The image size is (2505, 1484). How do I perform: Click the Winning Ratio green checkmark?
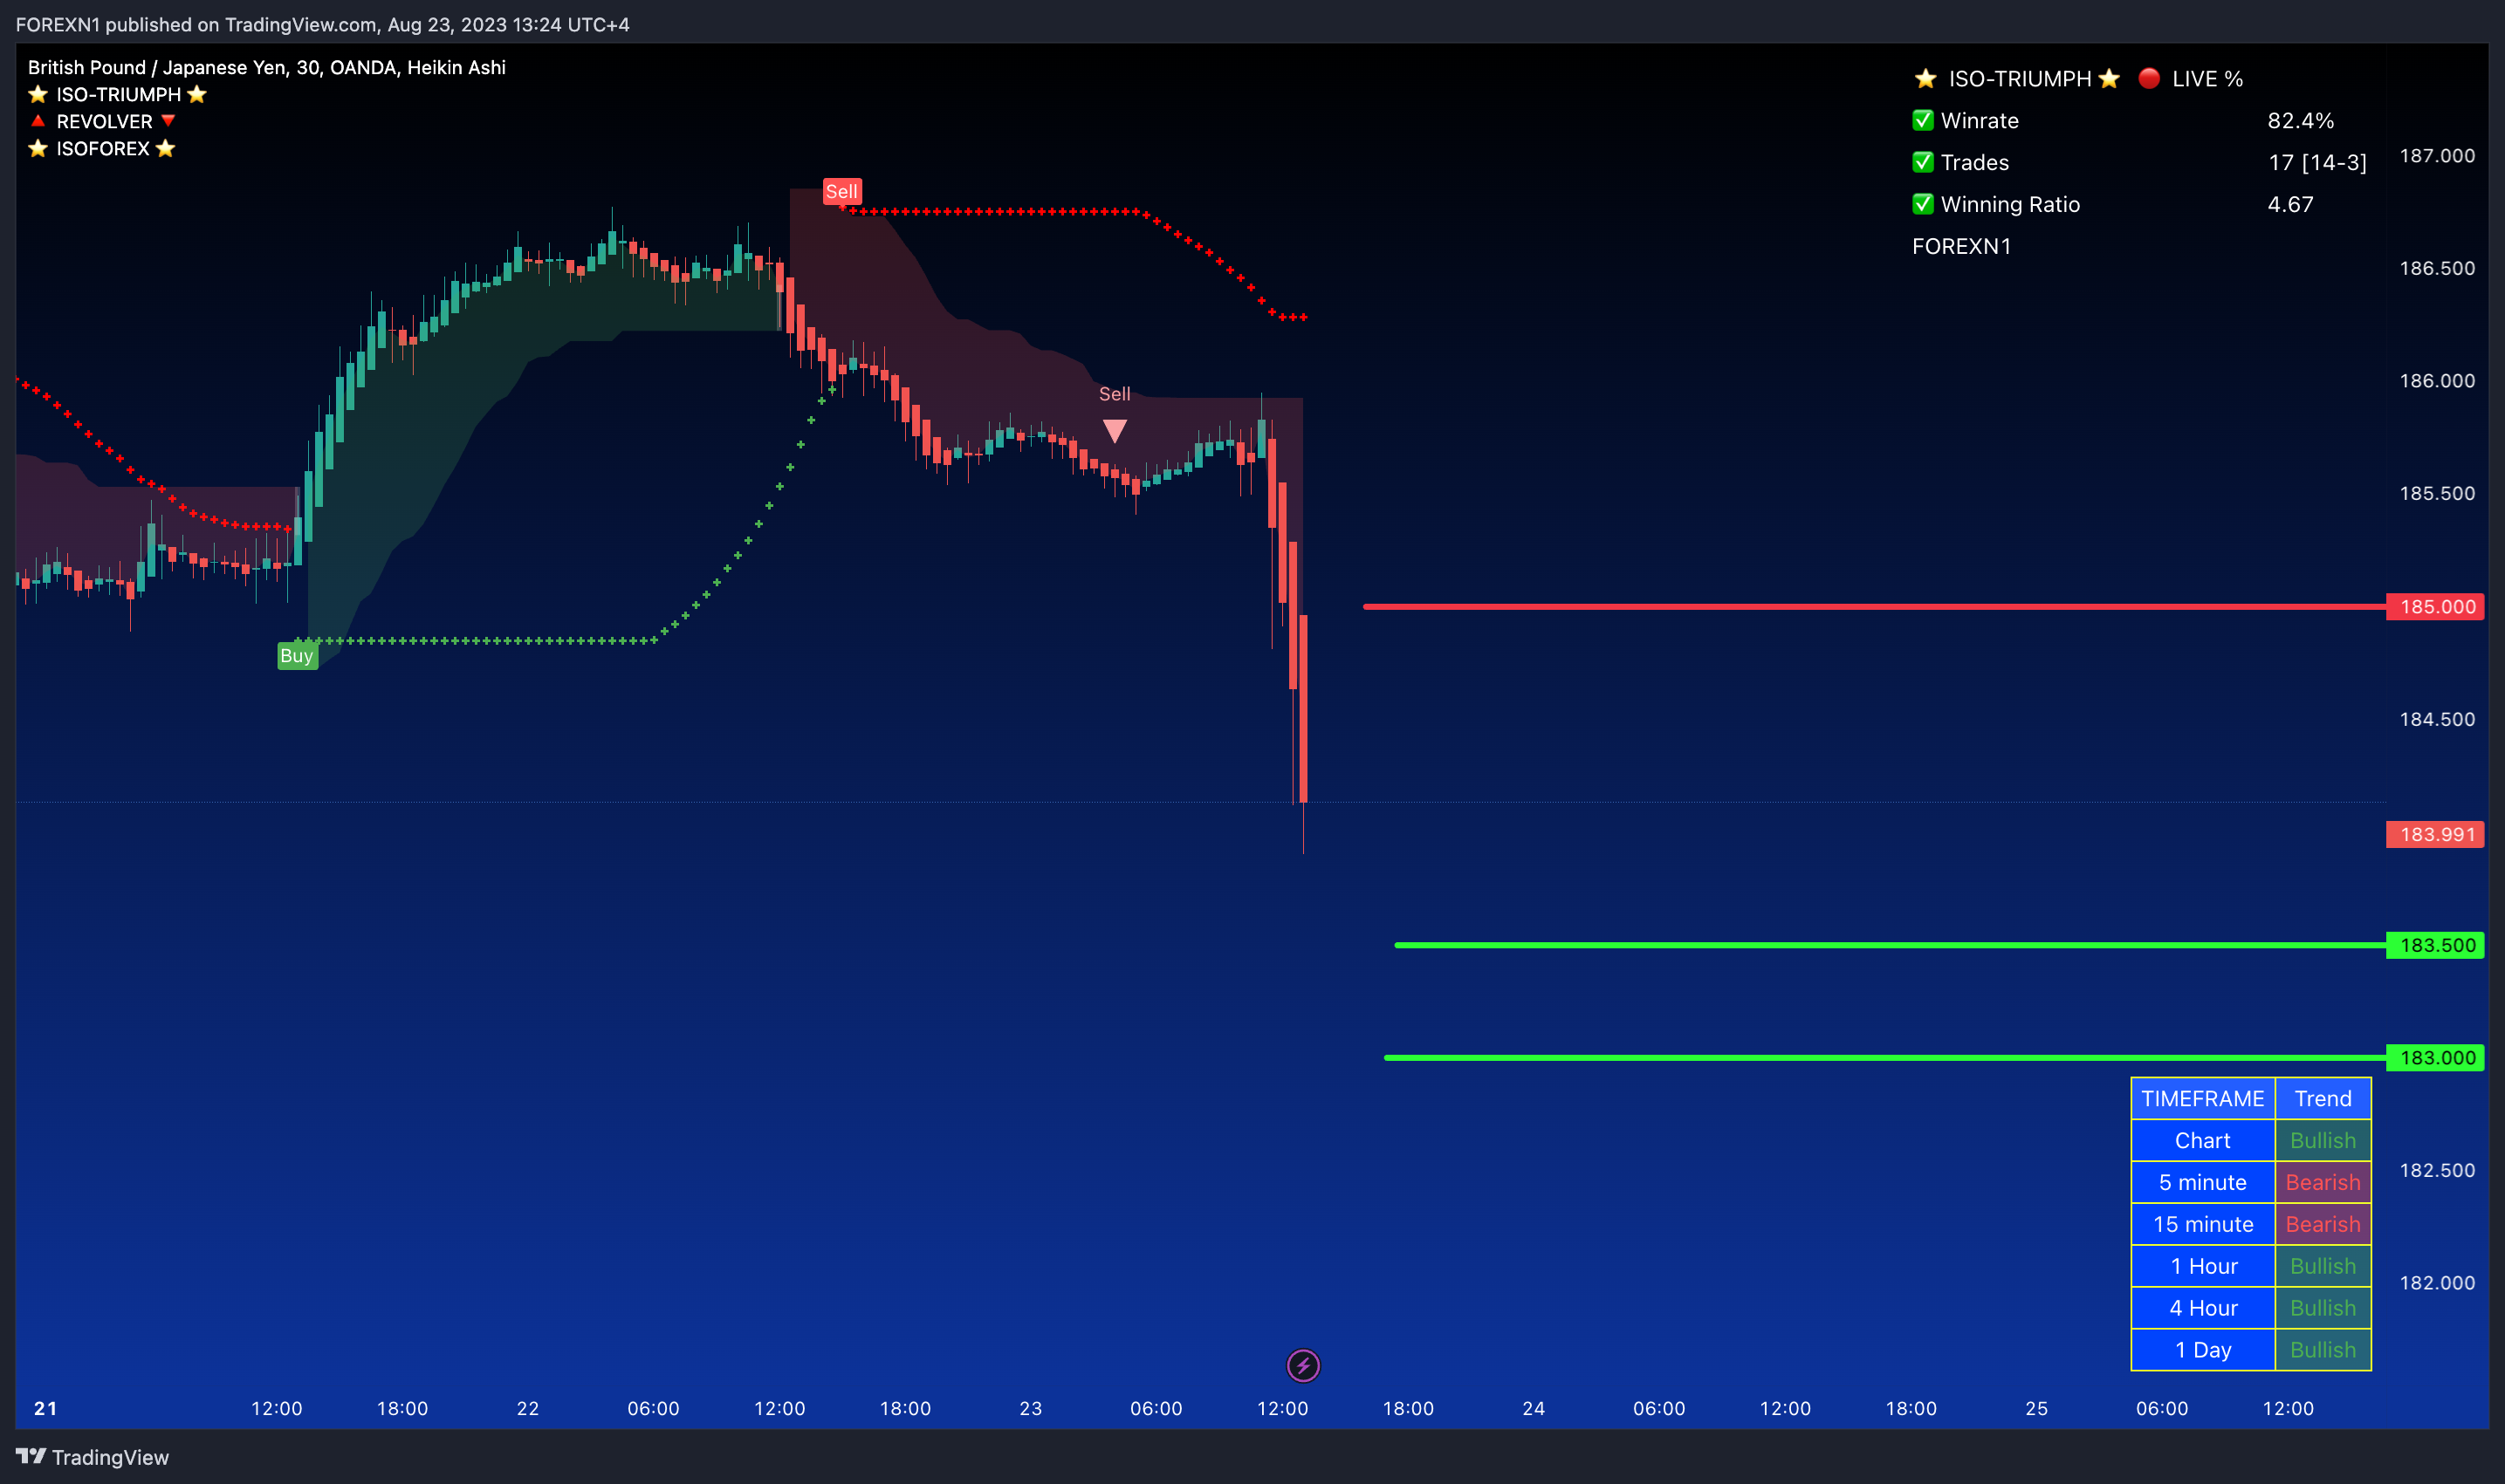point(1923,204)
